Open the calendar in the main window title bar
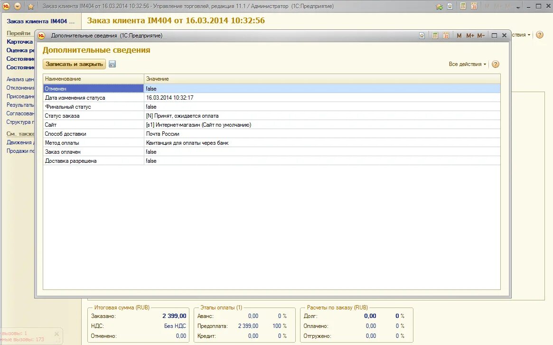 point(474,6)
